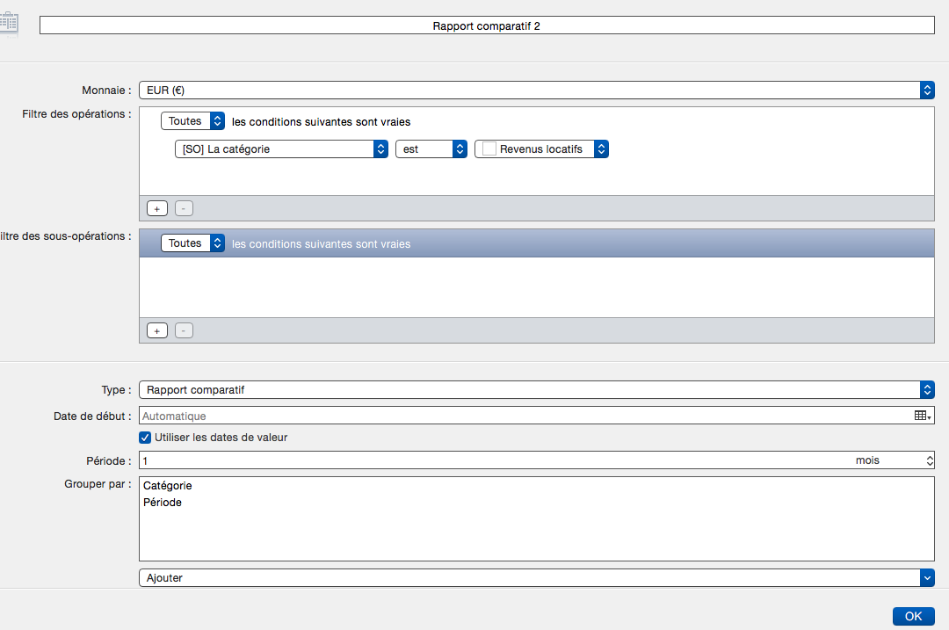Remove a condition from the sub-operations filter

coord(183,330)
